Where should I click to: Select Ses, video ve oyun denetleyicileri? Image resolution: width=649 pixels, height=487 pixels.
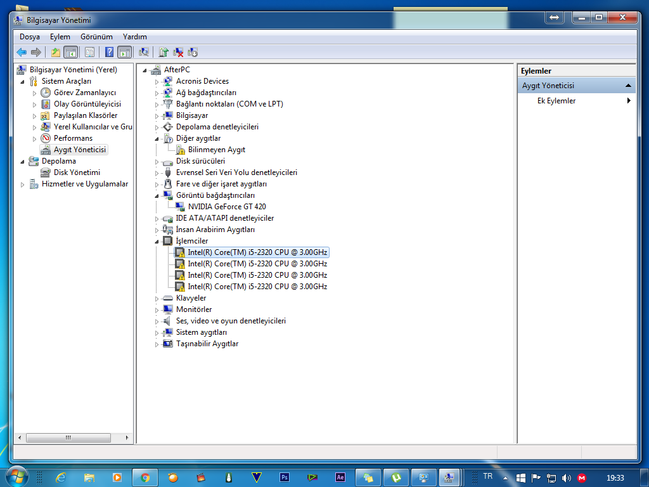coord(231,320)
